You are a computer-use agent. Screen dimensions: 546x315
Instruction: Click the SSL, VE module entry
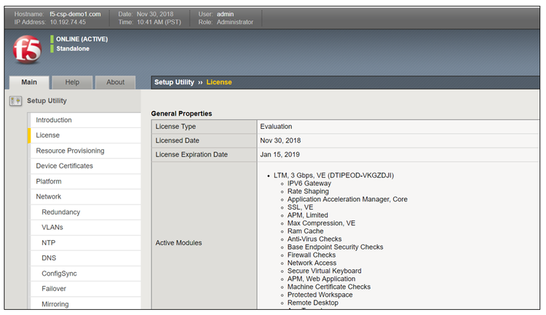(x=300, y=207)
